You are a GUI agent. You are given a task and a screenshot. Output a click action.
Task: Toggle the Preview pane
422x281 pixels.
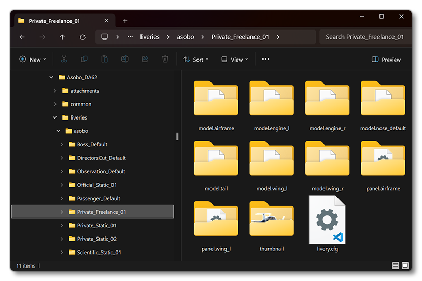click(x=386, y=60)
